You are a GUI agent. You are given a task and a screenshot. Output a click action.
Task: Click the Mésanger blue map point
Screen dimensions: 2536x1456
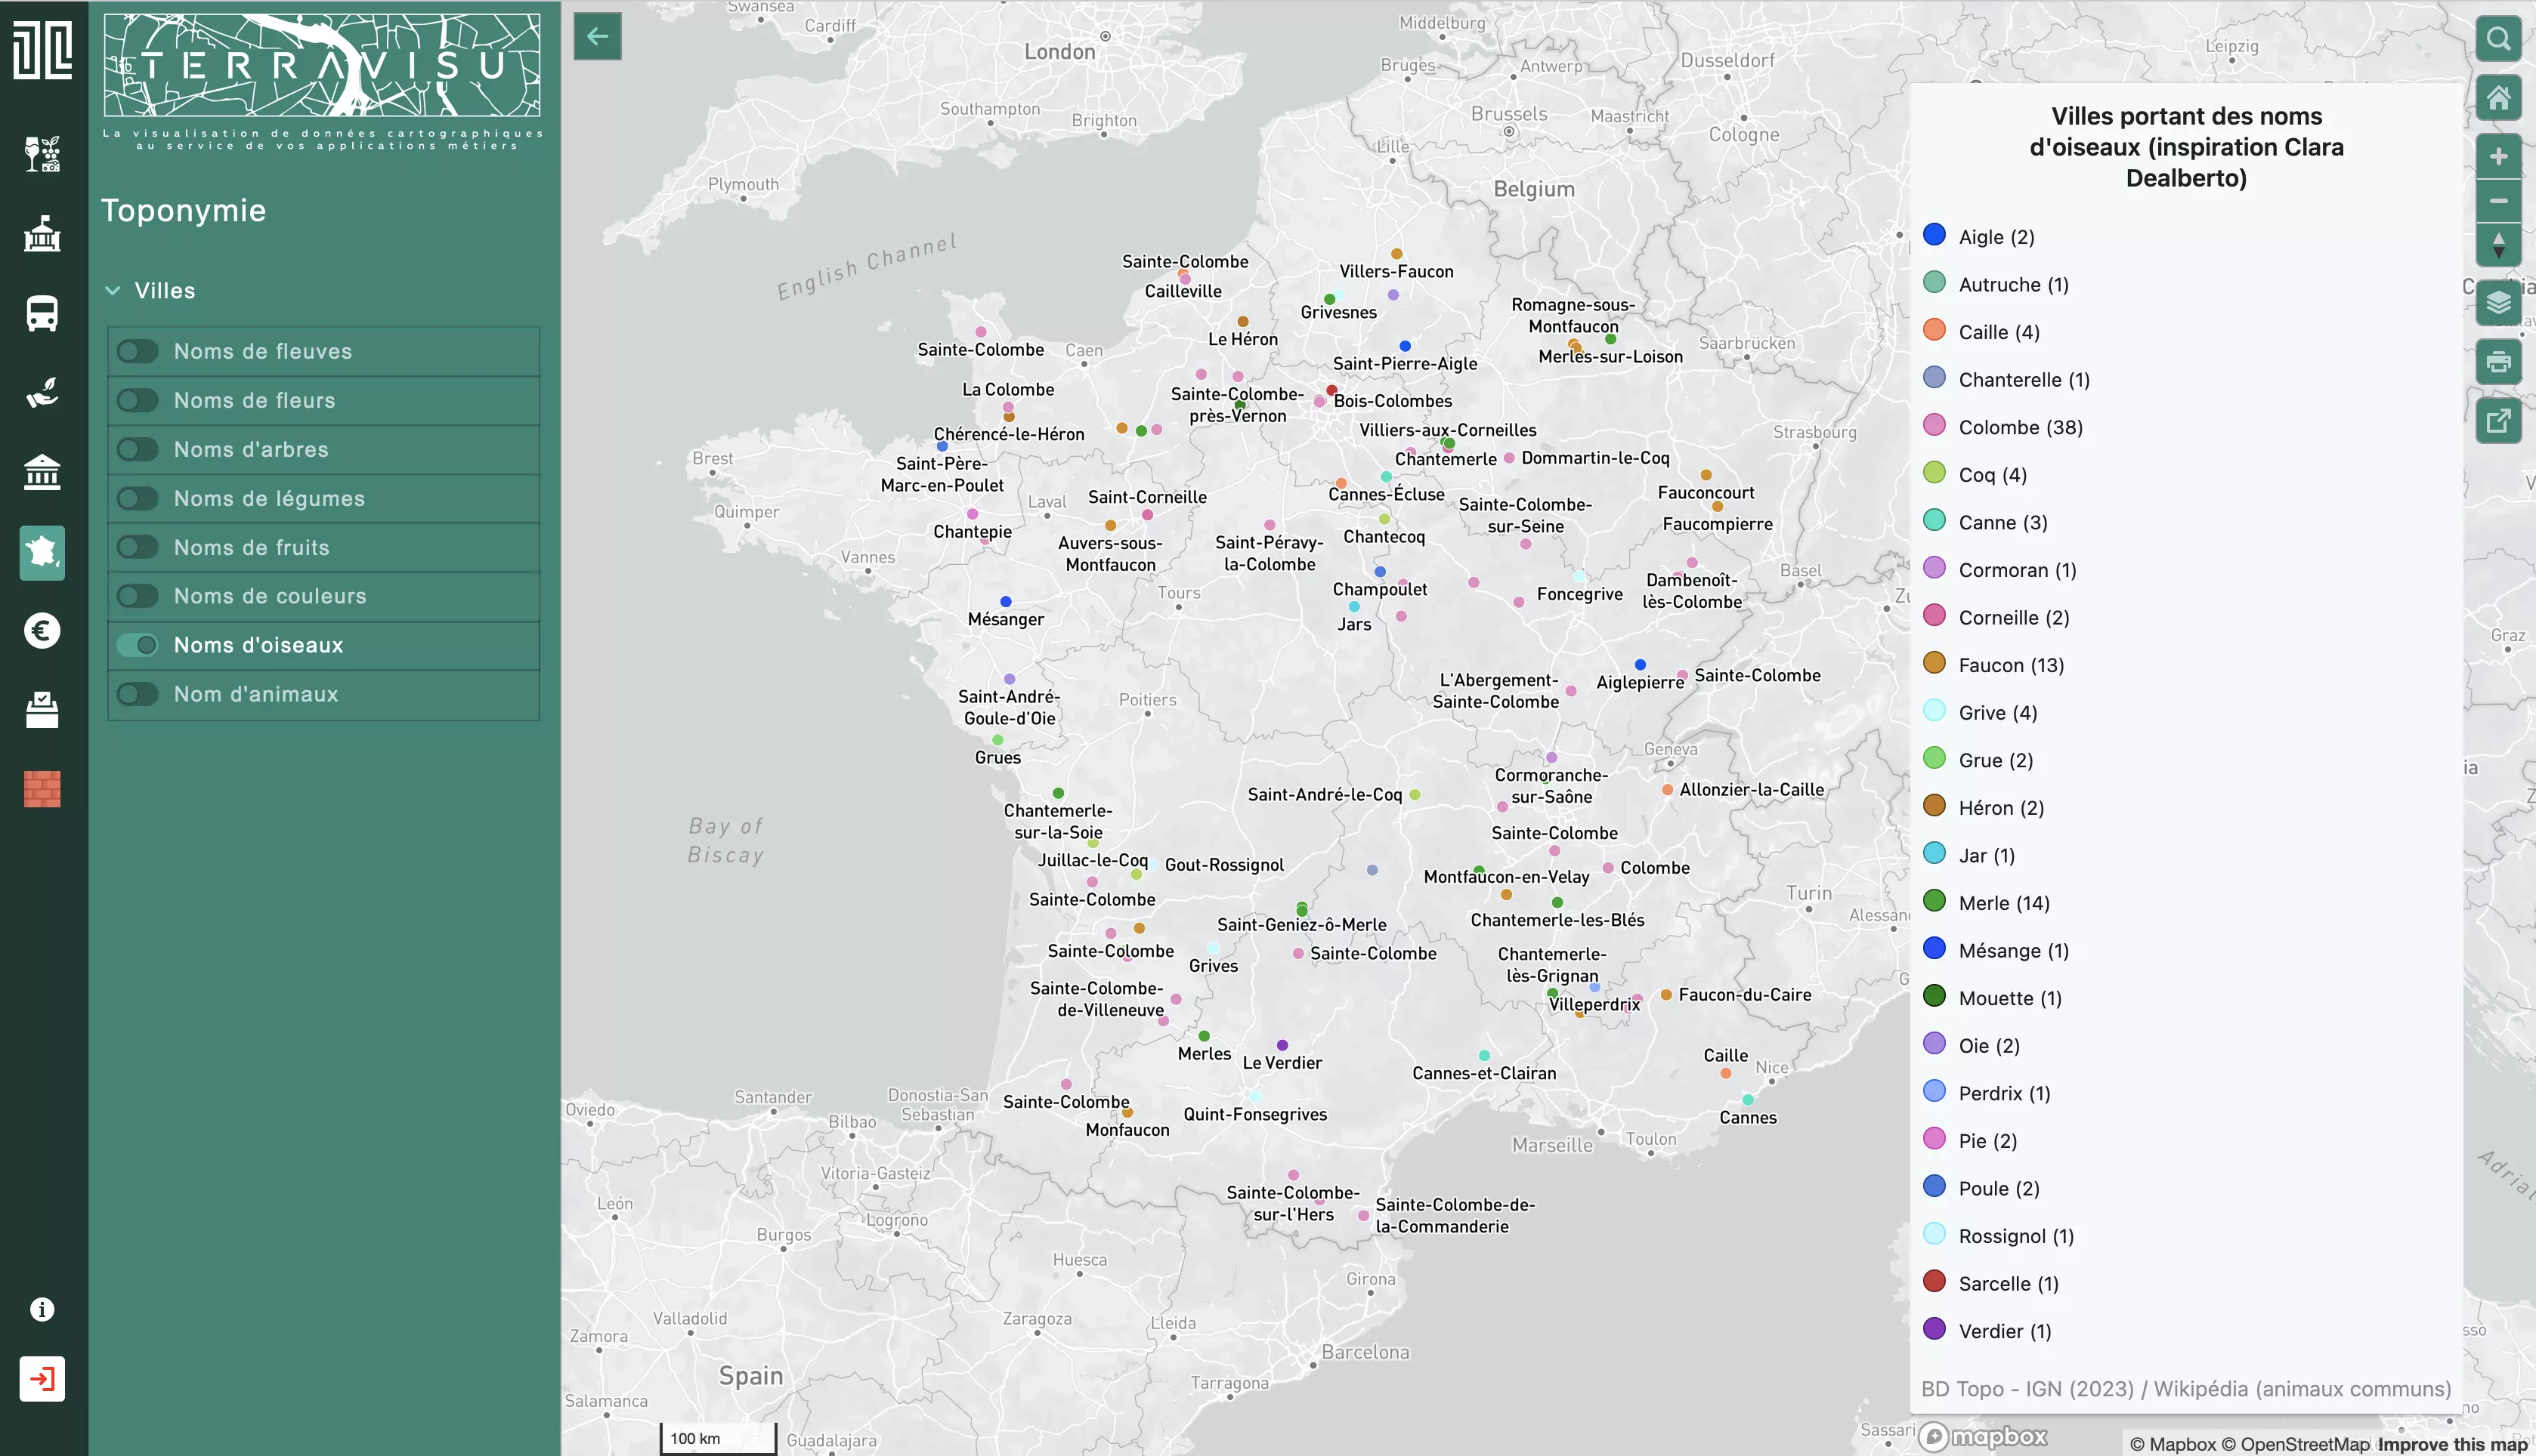1005,601
